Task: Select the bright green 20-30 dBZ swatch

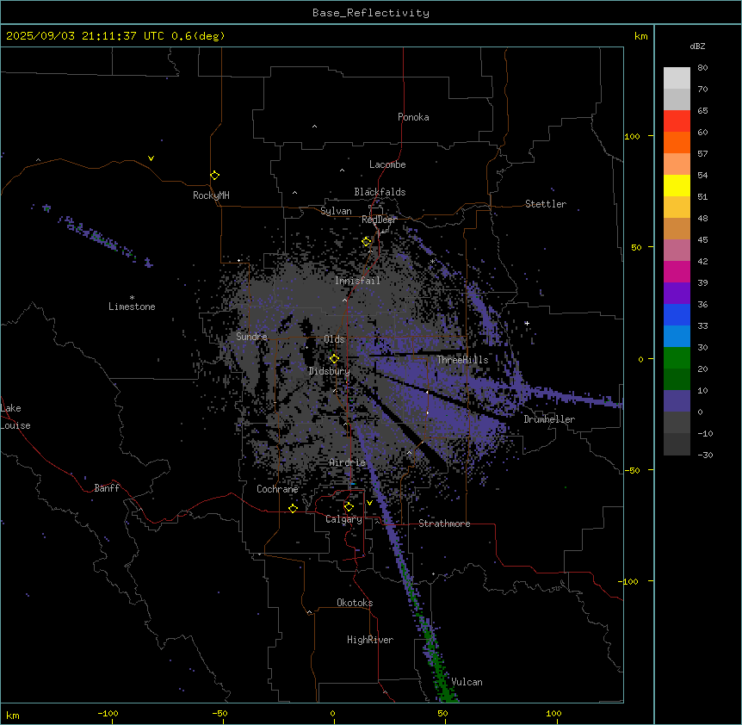Action: 677,358
